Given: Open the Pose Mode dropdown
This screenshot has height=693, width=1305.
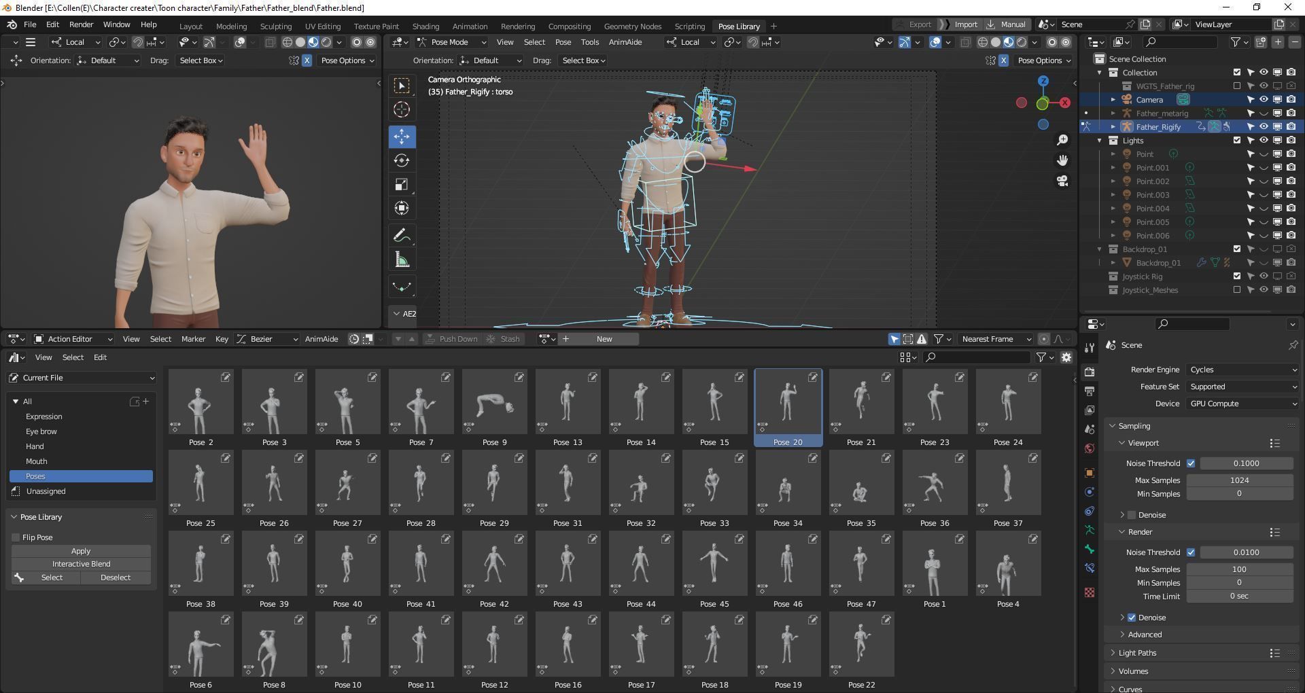Looking at the screenshot, I should pos(451,42).
